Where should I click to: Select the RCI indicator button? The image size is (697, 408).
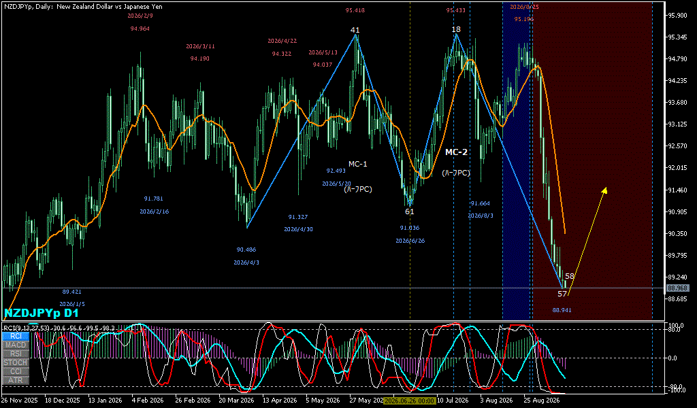(16, 336)
